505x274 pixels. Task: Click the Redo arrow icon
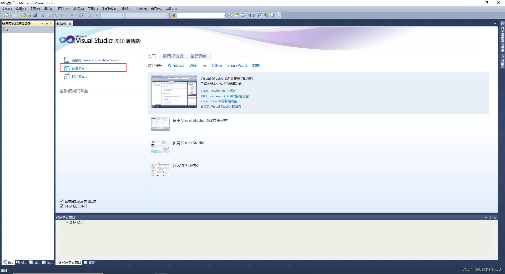(71, 15)
